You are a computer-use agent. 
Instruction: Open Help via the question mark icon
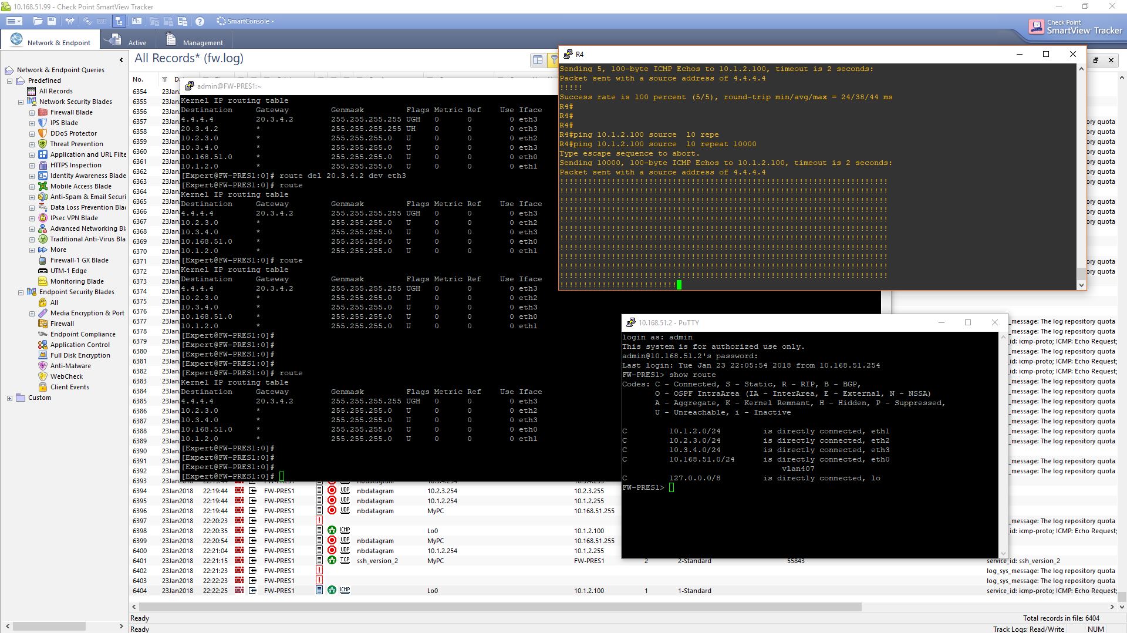tap(200, 21)
